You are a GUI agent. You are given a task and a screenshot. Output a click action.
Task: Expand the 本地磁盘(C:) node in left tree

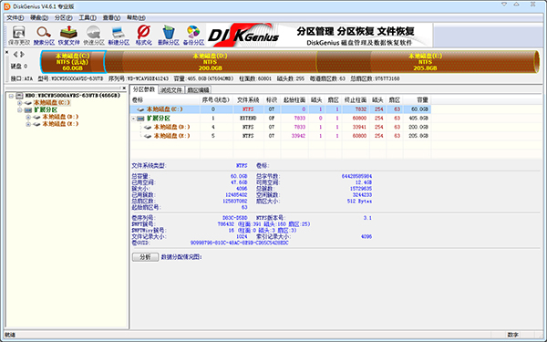pyautogui.click(x=20, y=103)
